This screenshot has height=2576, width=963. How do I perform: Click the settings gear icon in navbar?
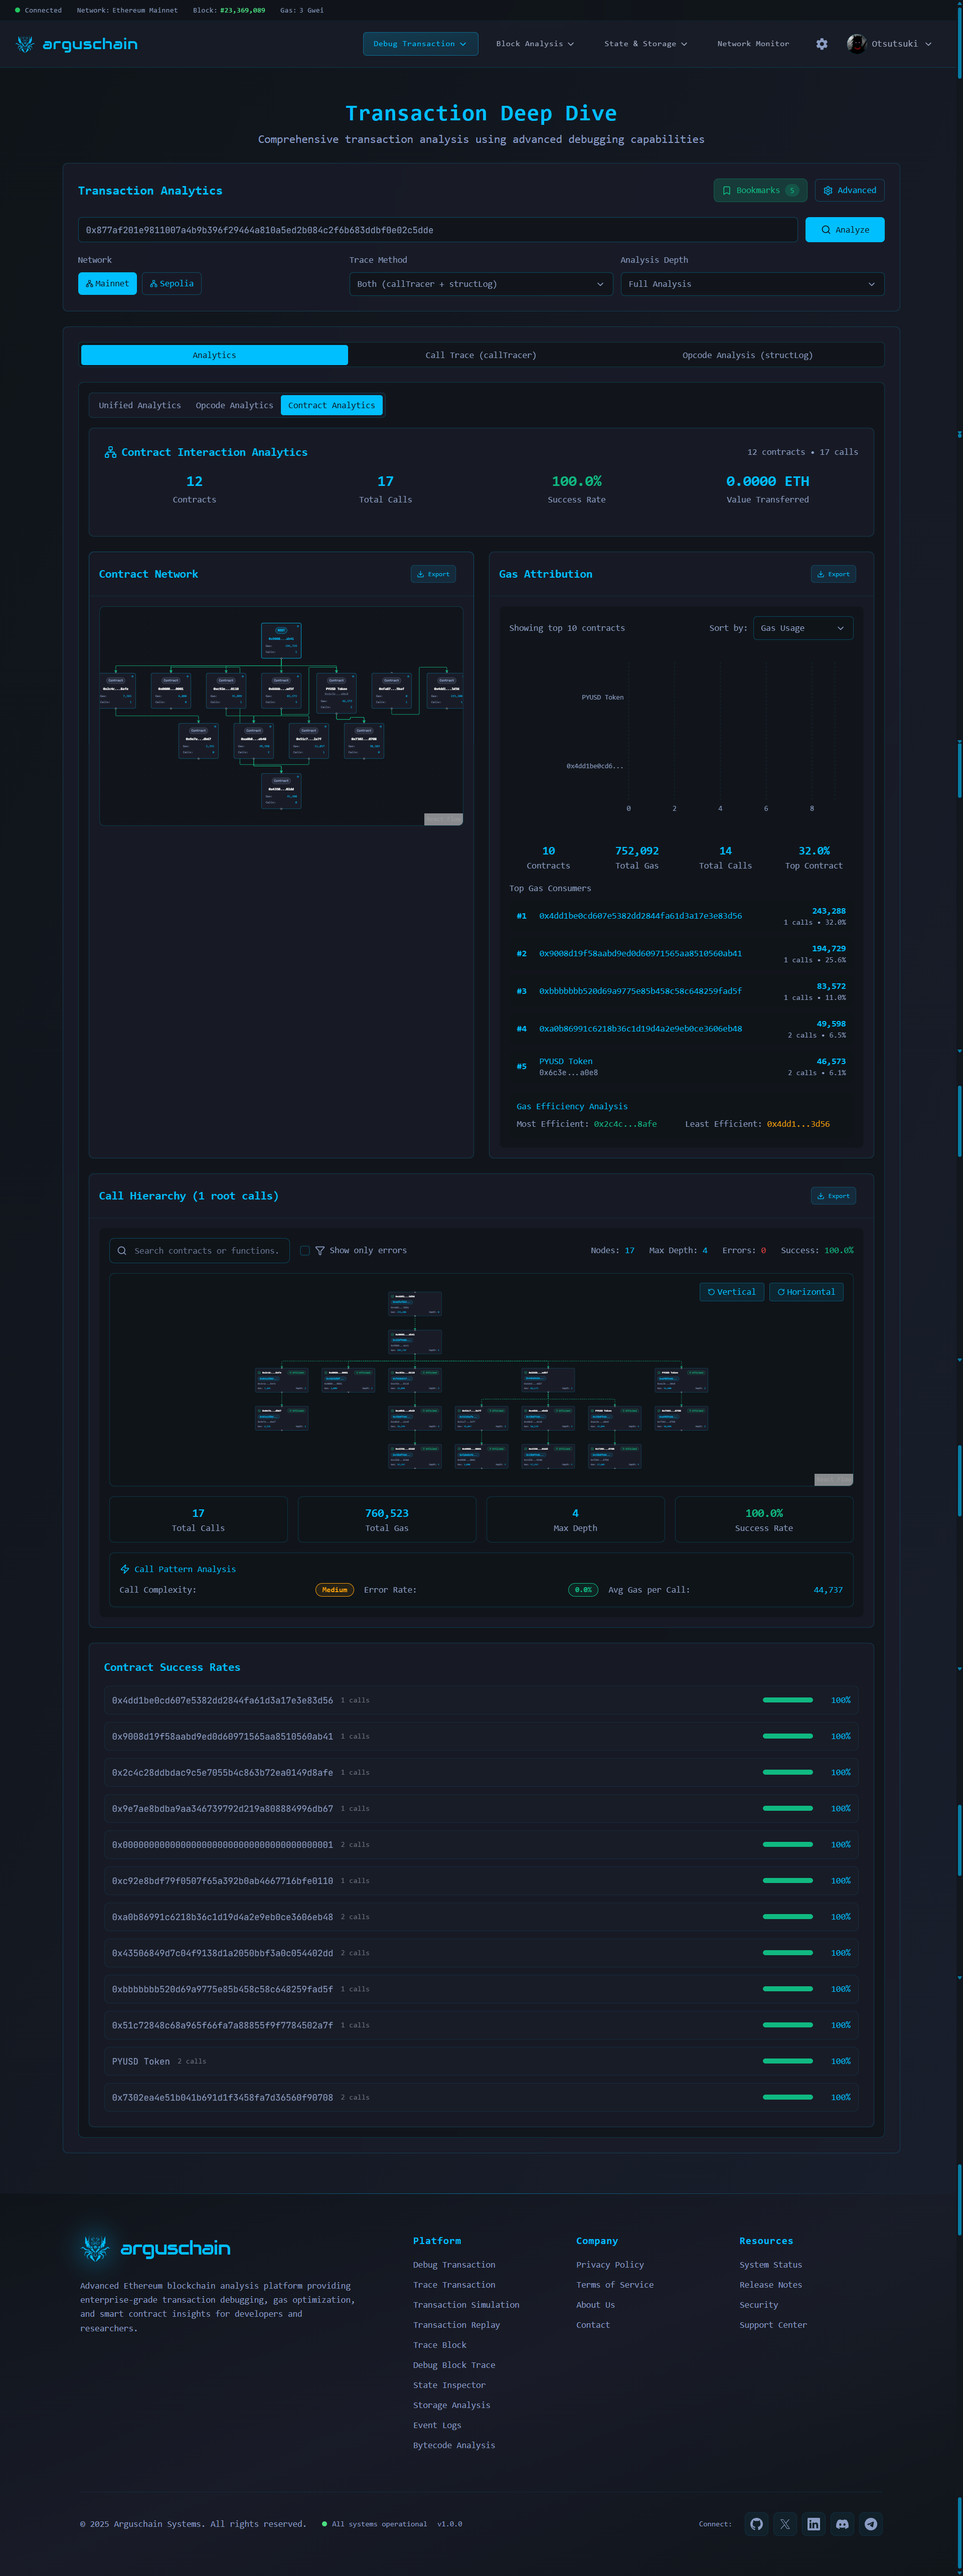tap(821, 44)
